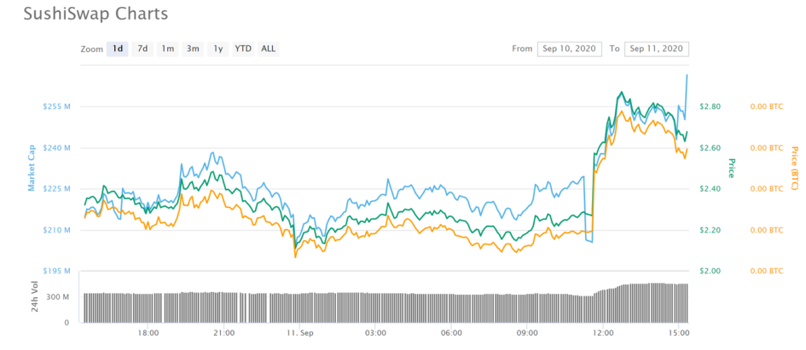The width and height of the screenshot is (806, 350).
Task: Switch zoom to 7d
Action: point(142,49)
